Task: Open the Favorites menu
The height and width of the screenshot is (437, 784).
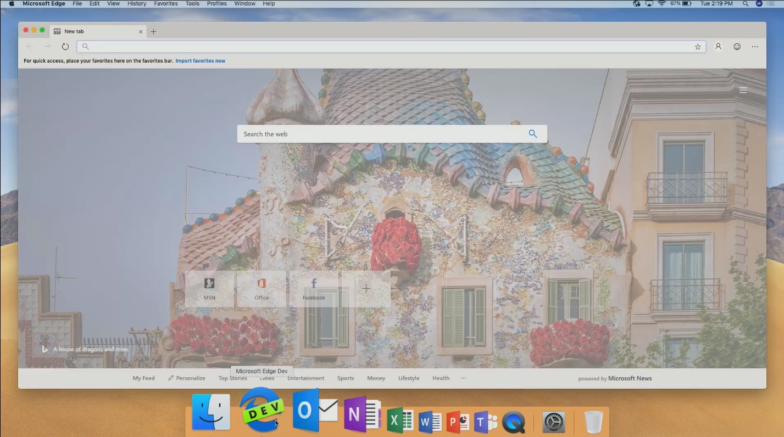Action: click(166, 3)
